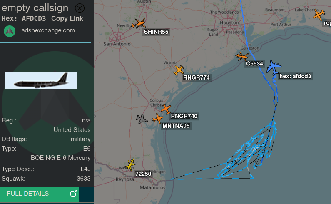Click Victoria city label on map
The image size is (331, 204).
pyautogui.click(x=170, y=62)
